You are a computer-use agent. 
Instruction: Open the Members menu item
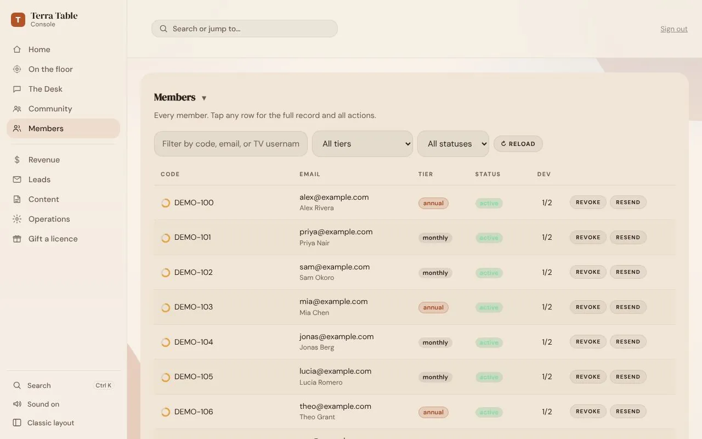pyautogui.click(x=63, y=128)
